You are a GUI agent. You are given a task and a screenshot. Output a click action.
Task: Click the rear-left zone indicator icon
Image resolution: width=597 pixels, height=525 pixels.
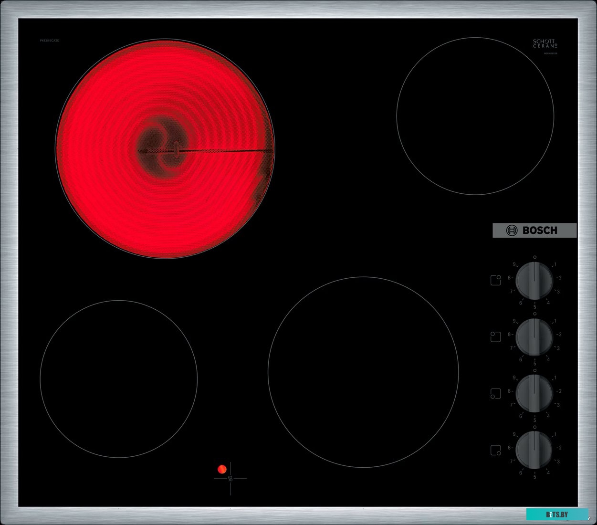[x=495, y=336]
